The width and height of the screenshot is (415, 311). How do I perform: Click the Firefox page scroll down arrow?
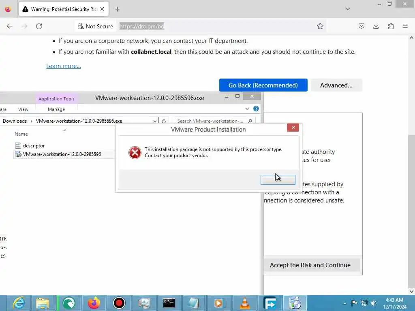point(412,291)
